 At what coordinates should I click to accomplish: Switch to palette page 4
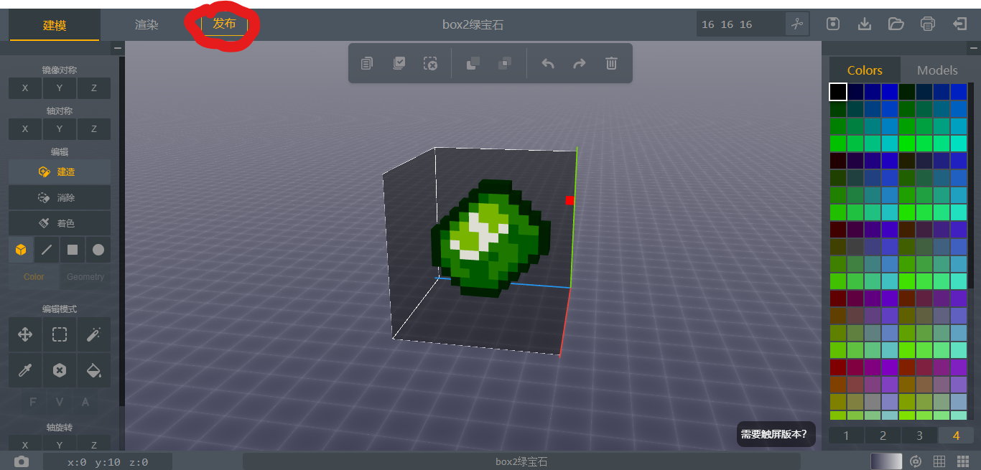pyautogui.click(x=956, y=436)
